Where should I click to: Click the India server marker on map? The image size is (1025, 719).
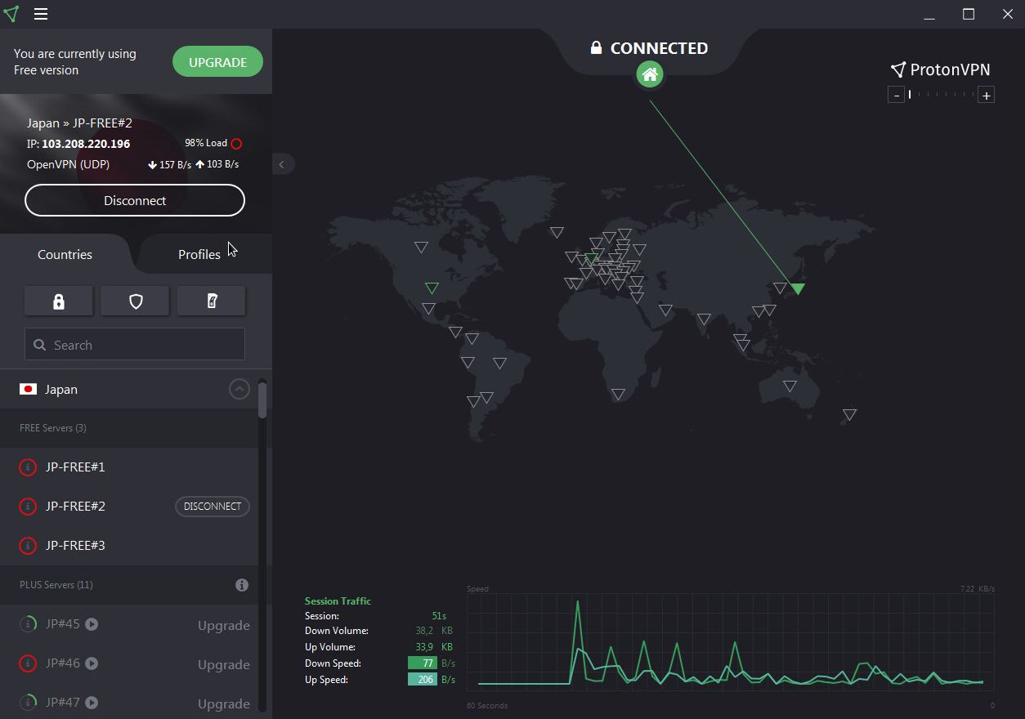click(x=704, y=319)
